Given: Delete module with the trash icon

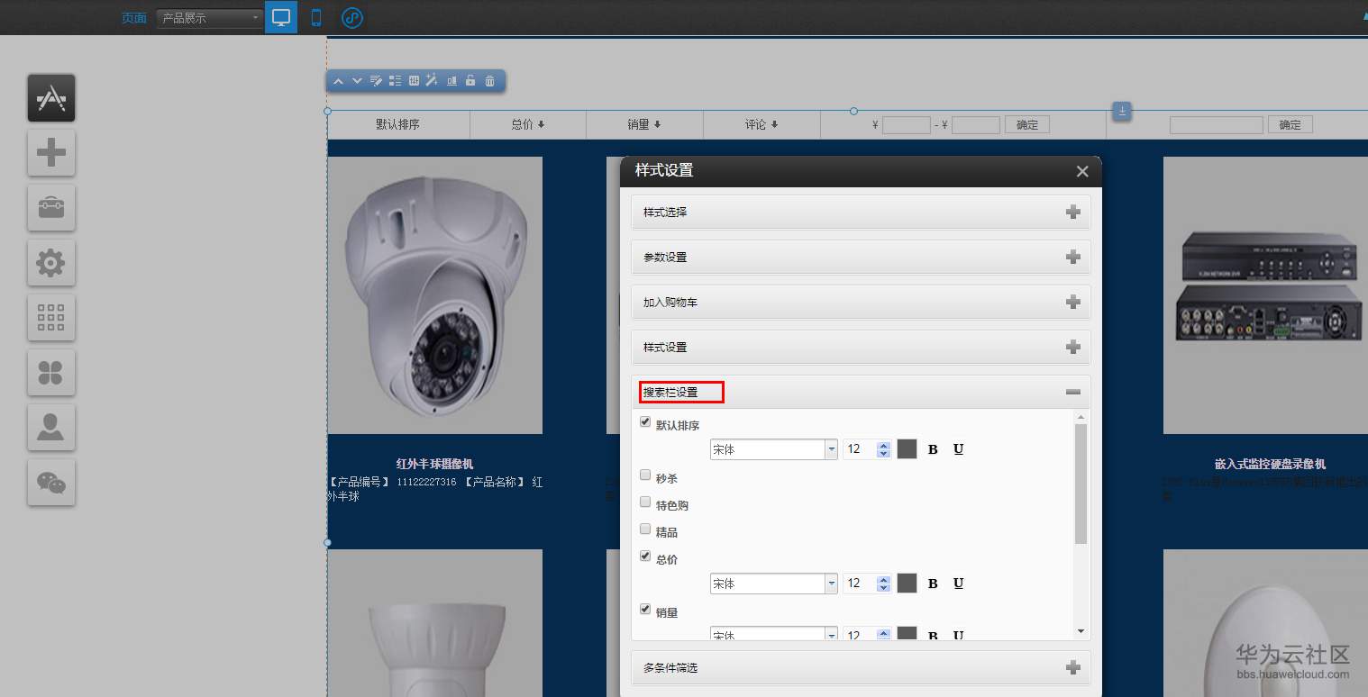Looking at the screenshot, I should coord(489,81).
